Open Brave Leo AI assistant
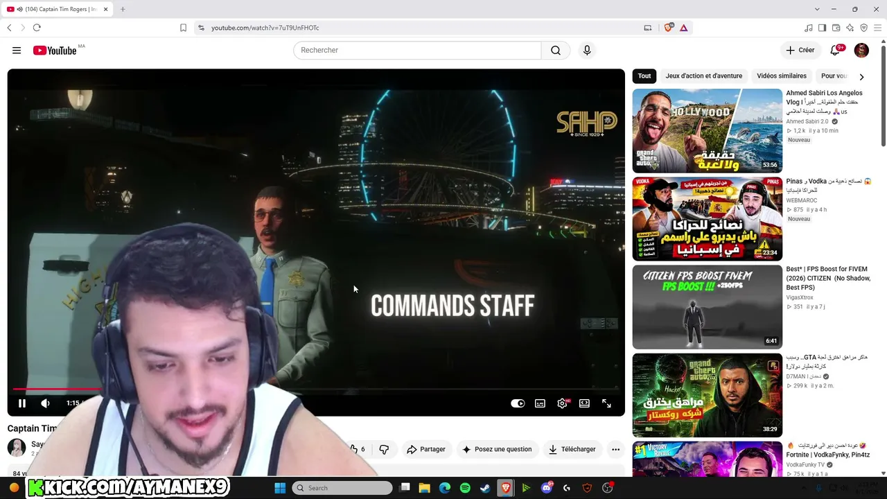The height and width of the screenshot is (499, 887). click(x=850, y=28)
